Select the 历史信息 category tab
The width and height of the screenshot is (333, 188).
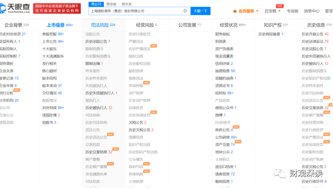(x=319, y=25)
